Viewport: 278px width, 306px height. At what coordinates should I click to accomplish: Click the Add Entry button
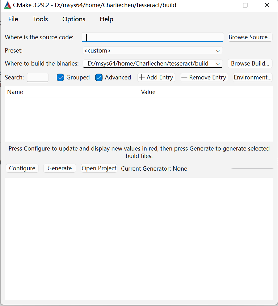pos(156,78)
